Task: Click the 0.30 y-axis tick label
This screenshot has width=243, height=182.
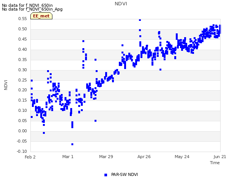Action: 22,70
